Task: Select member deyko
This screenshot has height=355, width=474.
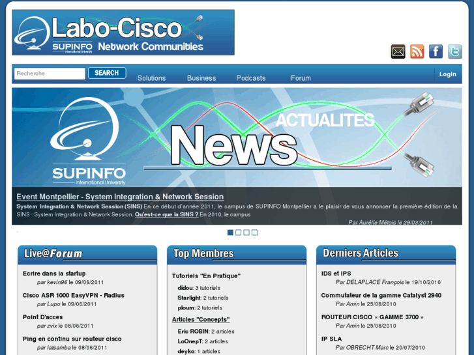Action: pyautogui.click(x=186, y=351)
